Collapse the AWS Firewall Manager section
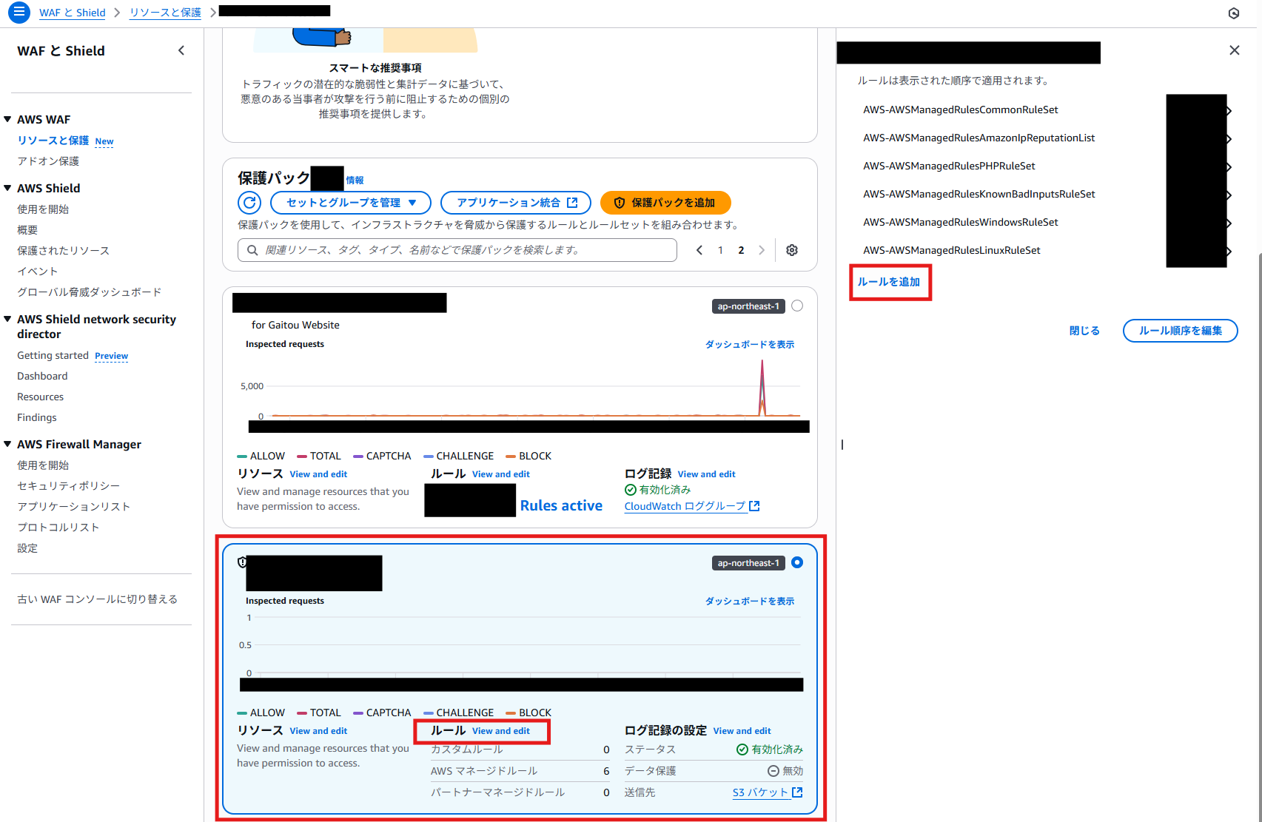Screen dimensions: 1262x822 [7, 444]
